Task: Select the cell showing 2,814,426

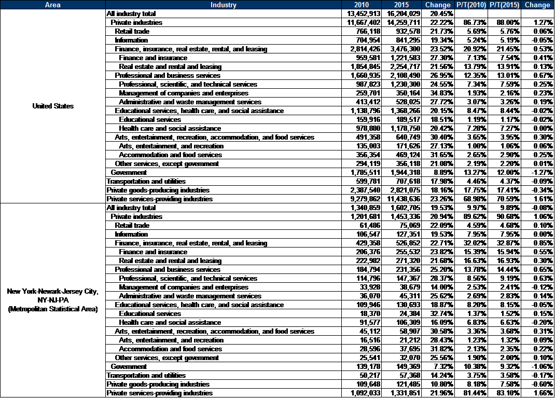Action: 362,49
